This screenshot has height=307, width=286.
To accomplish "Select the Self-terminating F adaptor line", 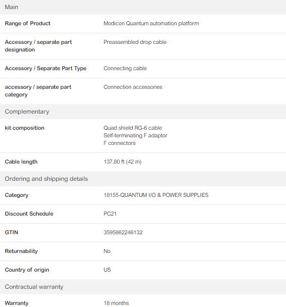I will coord(135,135).
